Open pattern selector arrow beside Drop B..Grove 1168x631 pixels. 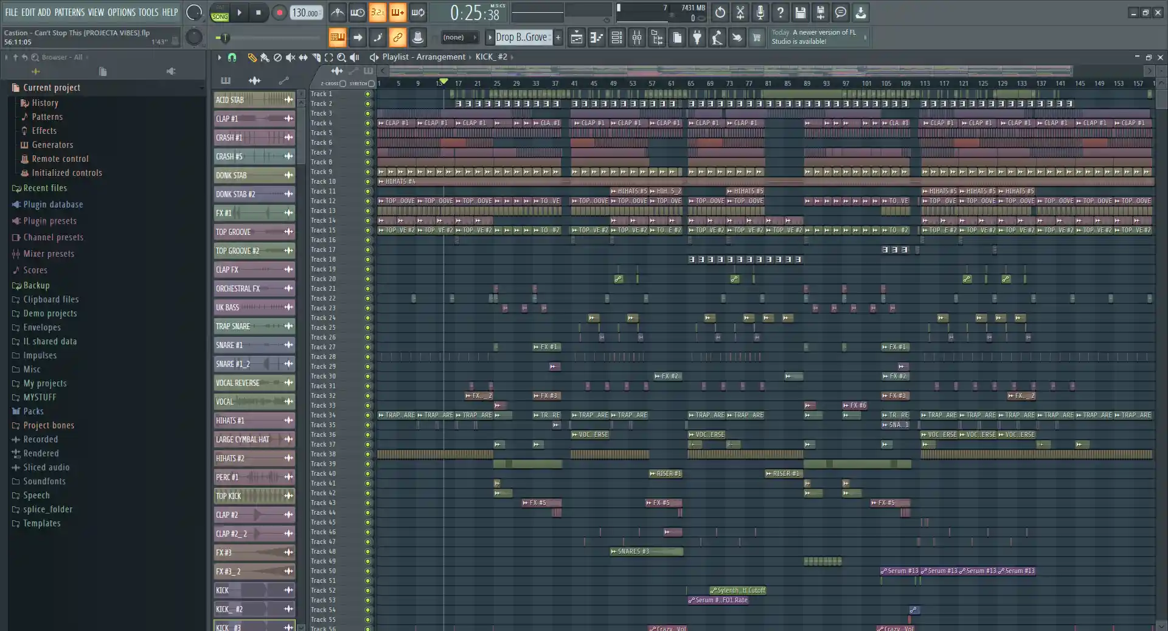tap(489, 38)
